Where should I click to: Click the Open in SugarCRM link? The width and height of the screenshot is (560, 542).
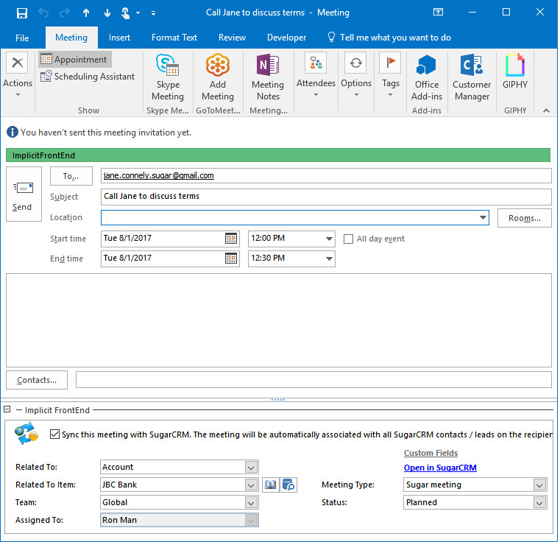pyautogui.click(x=440, y=468)
